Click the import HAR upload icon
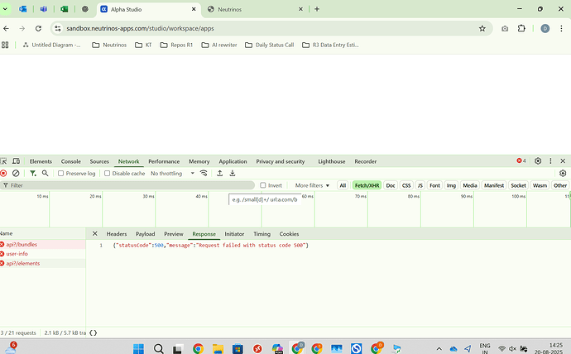Image resolution: width=571 pixels, height=354 pixels. point(220,173)
